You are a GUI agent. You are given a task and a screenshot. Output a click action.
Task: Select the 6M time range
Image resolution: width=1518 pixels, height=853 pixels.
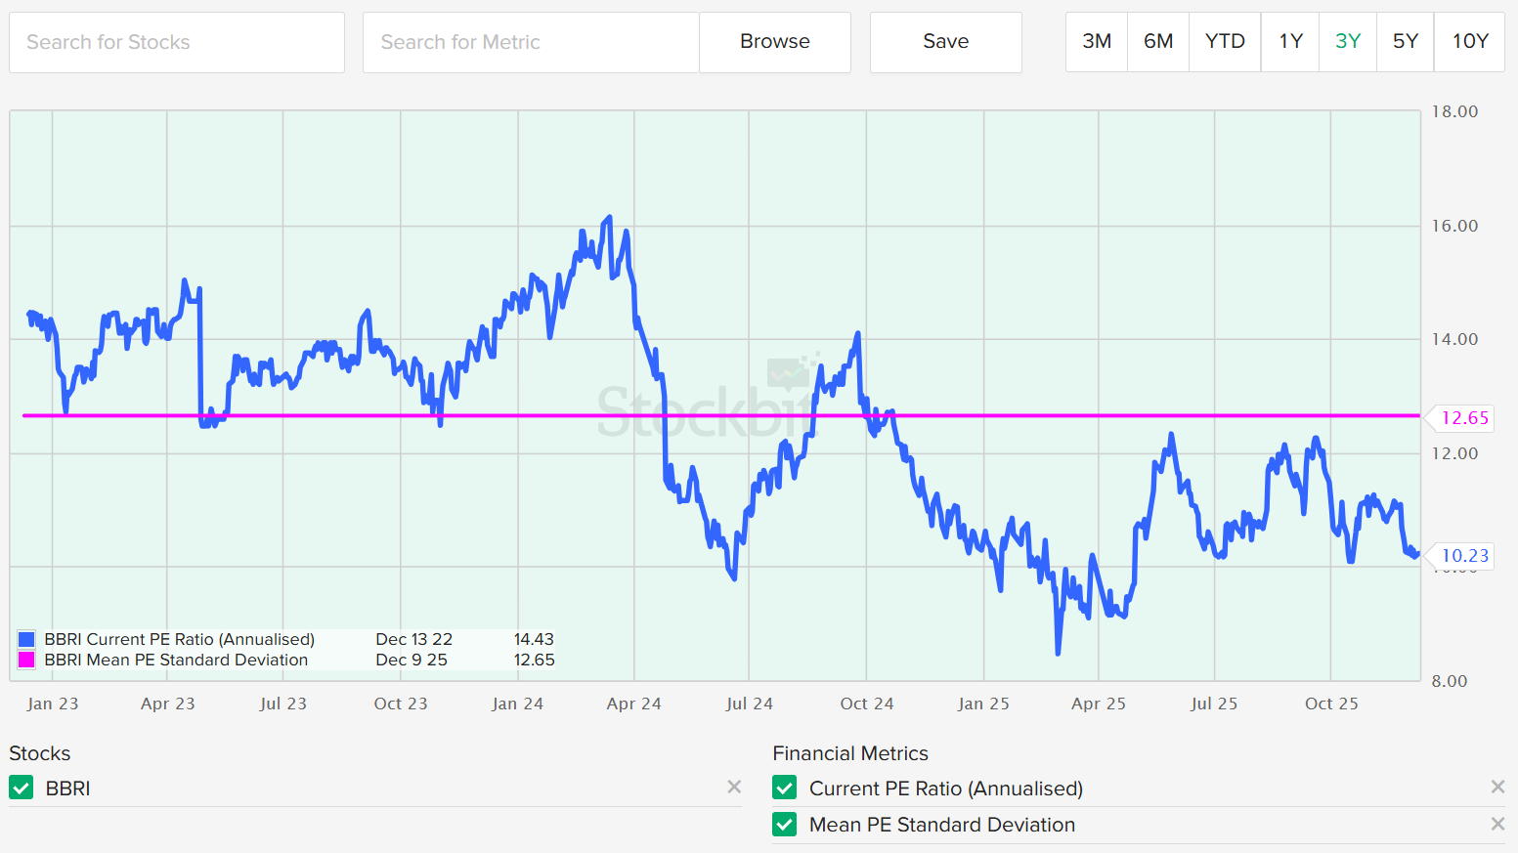[1158, 41]
